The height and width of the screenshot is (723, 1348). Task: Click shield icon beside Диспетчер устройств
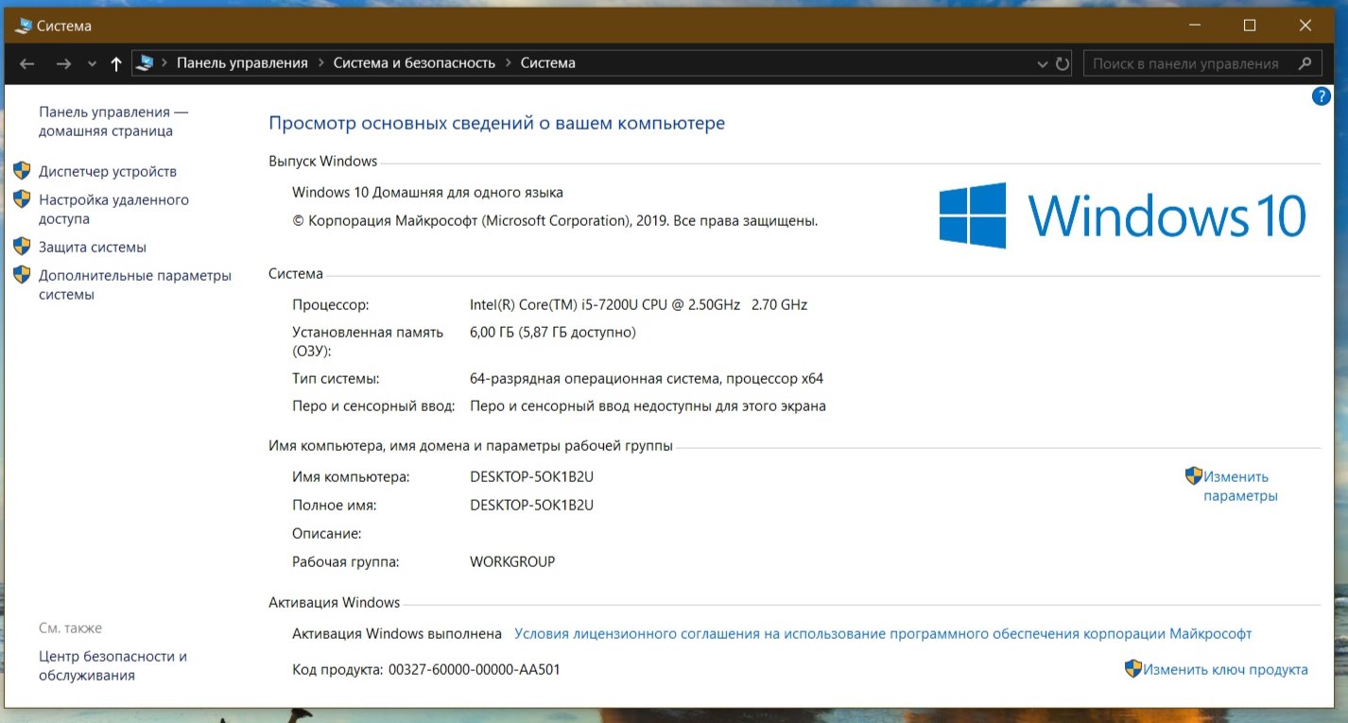coord(22,171)
